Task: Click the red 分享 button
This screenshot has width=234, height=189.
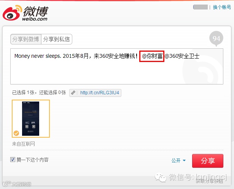Action: 208,161
